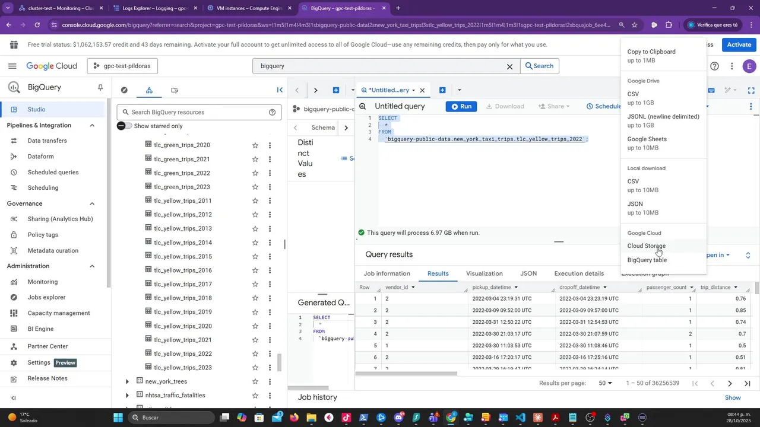Select Google Sheets export option
760x427 pixels.
[x=663, y=144]
